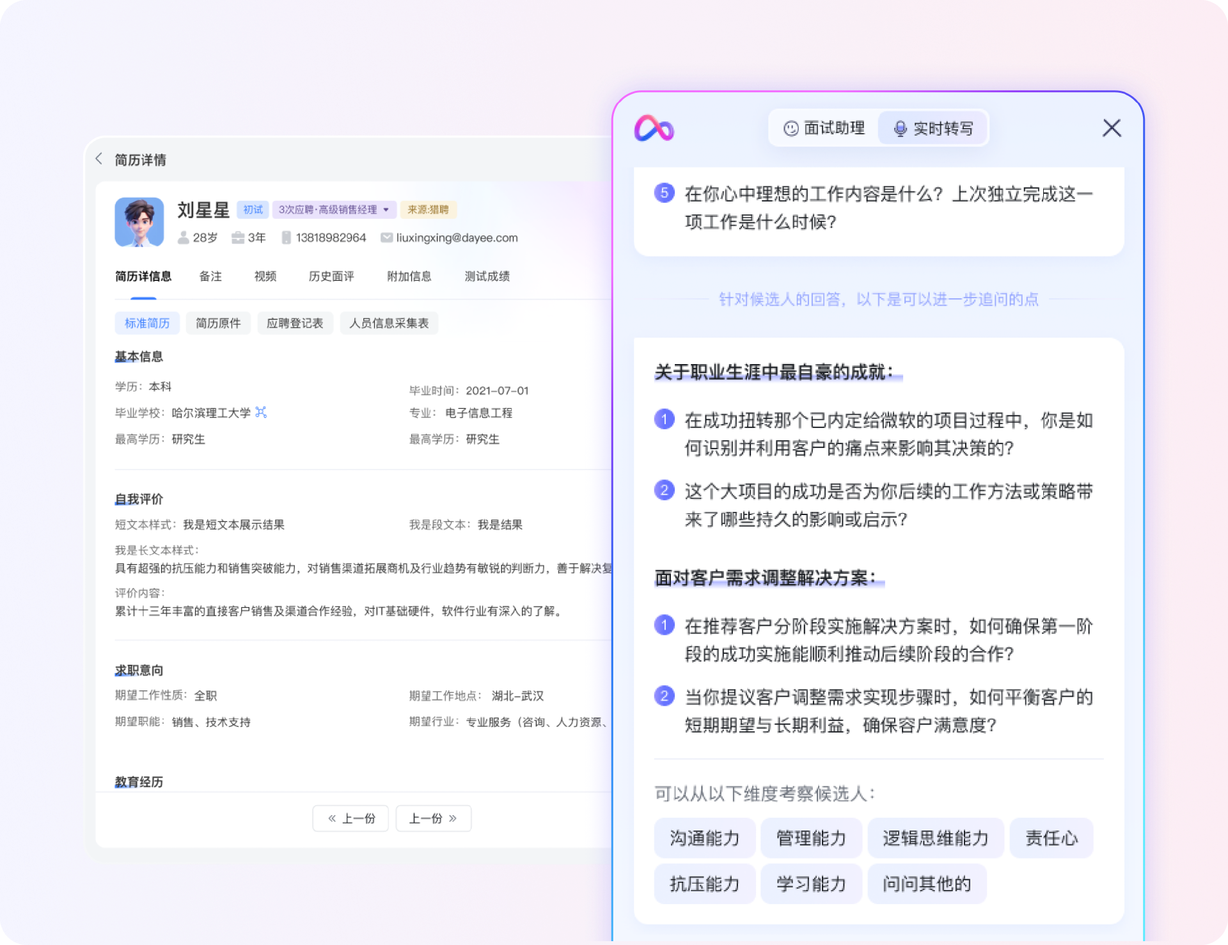
Task: Open the 历史面评 tab
Action: coord(331,276)
